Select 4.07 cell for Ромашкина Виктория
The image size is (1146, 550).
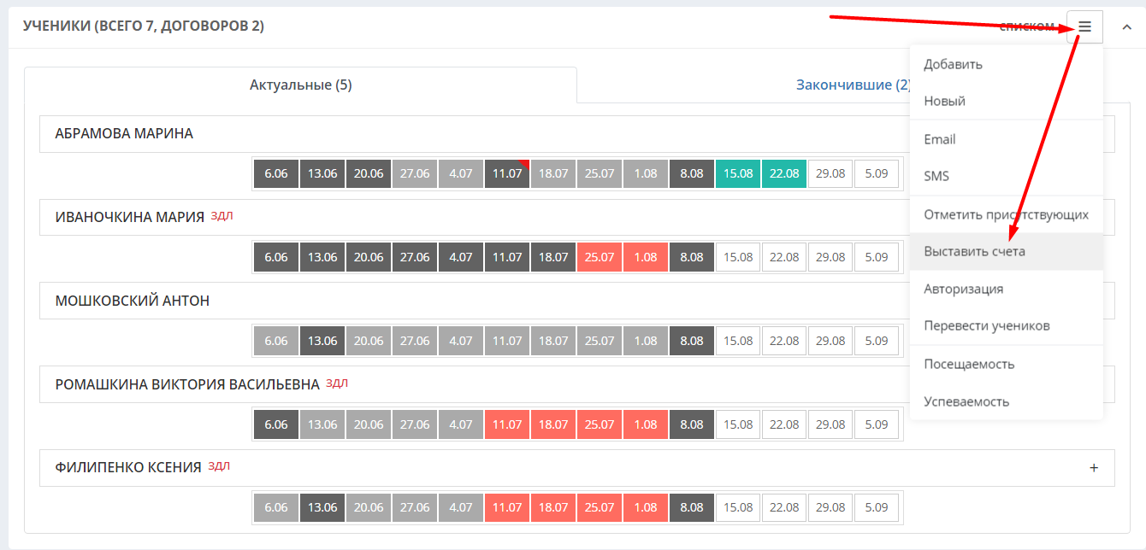click(461, 424)
